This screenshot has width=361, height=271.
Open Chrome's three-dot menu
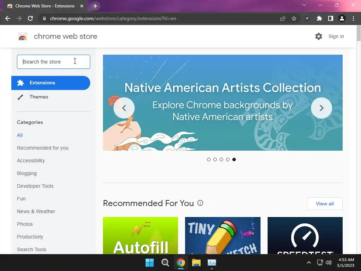353,18
